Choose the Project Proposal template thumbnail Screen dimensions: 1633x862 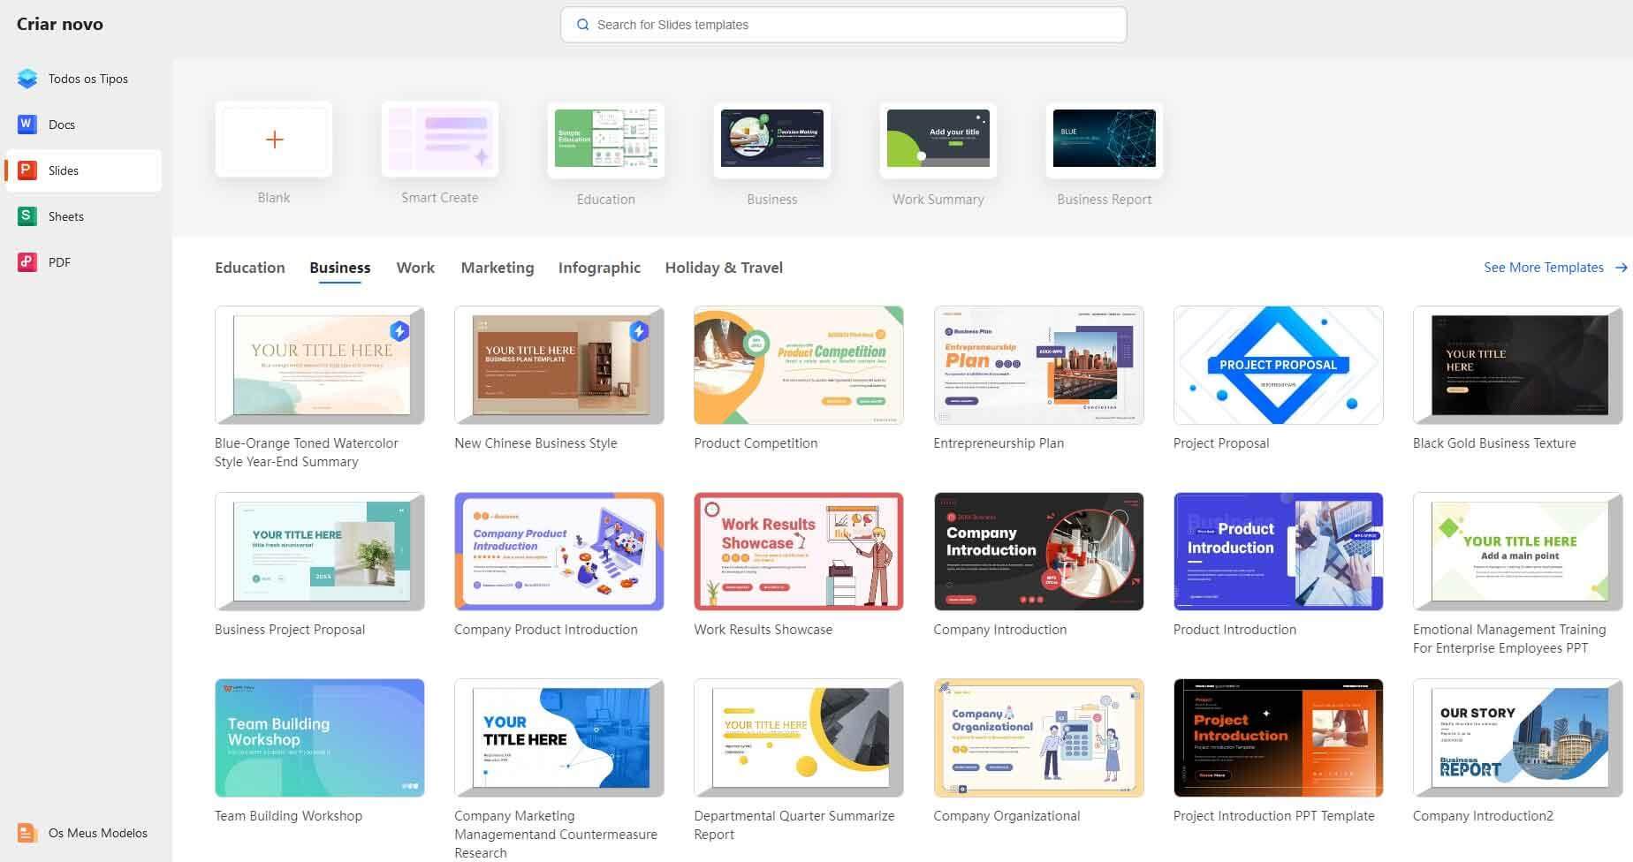pos(1278,365)
